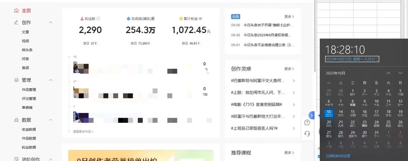Screen dimensions: 408x161
Task: Open 日期和时间设置 link in calendar
Action: pos(338,156)
